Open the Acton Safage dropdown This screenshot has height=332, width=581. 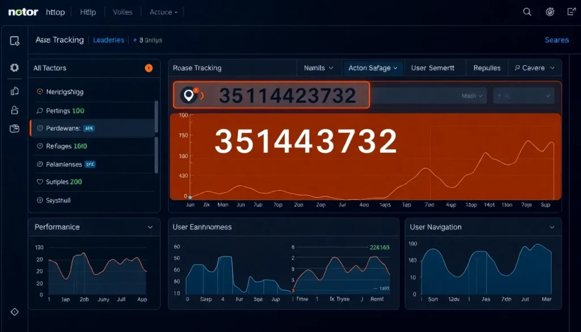pyautogui.click(x=372, y=68)
